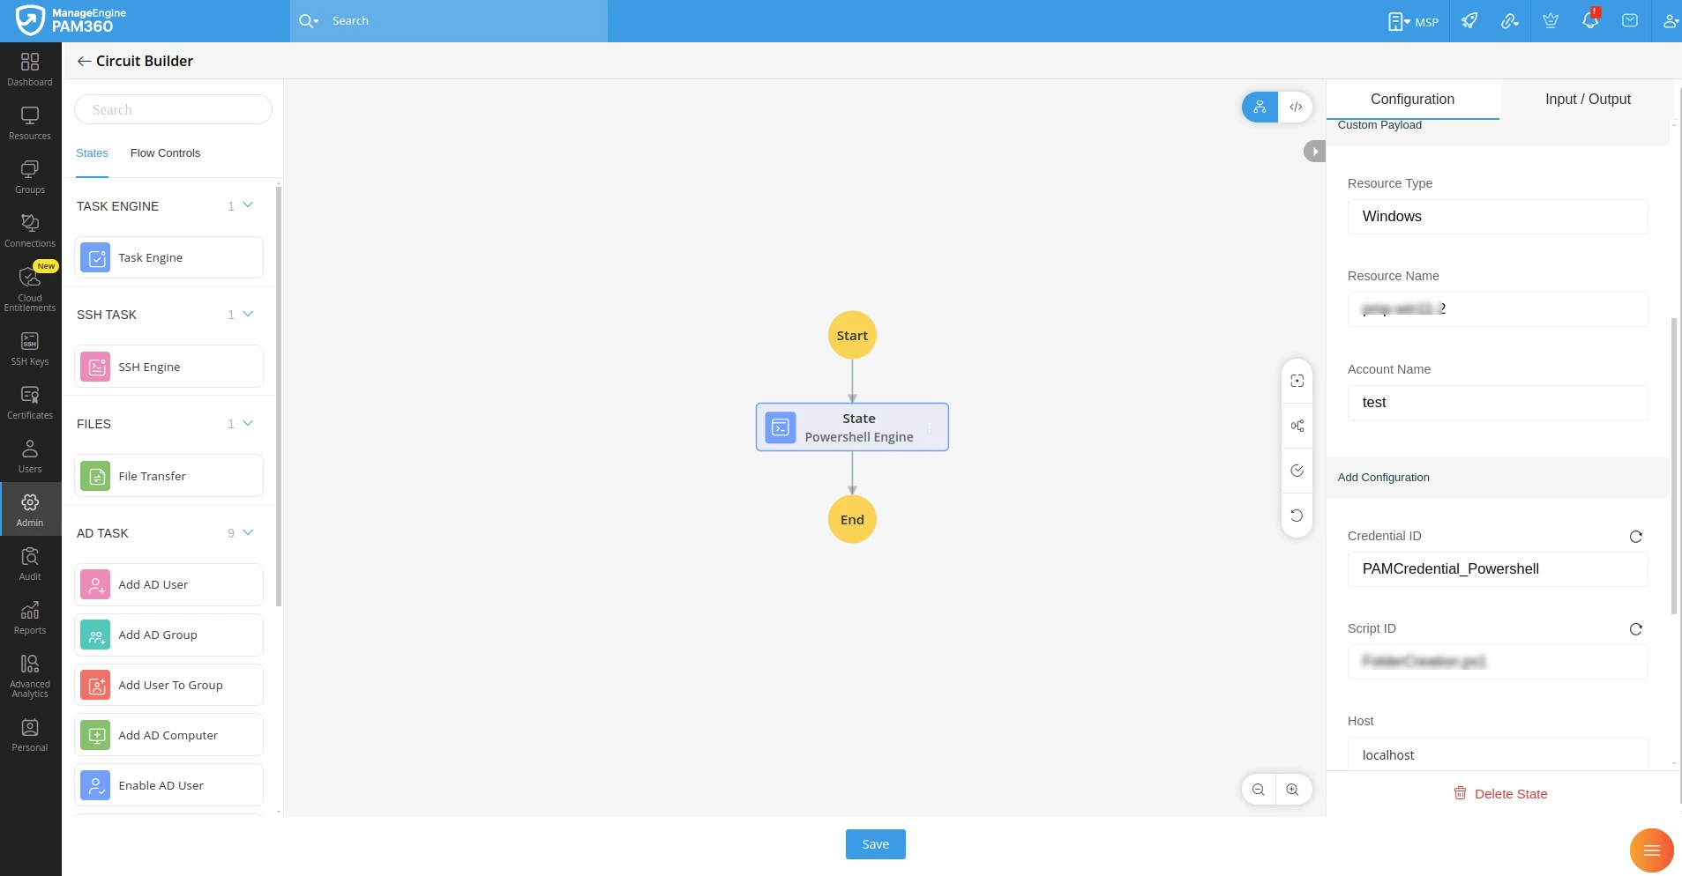This screenshot has height=876, width=1682.
Task: Open notifications via the bell icon
Action: (x=1591, y=19)
